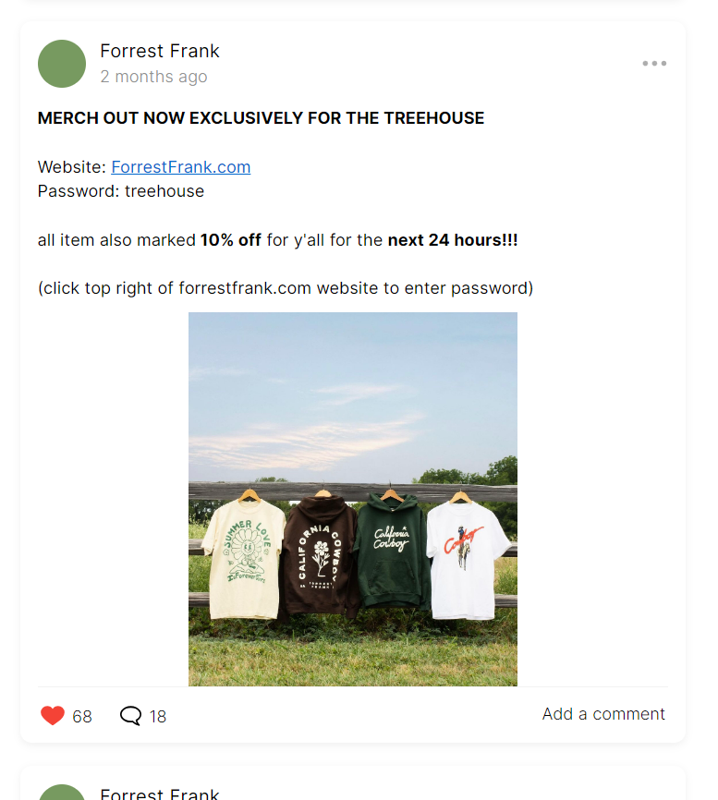The width and height of the screenshot is (718, 800).
Task: View the 68 likes count
Action: (x=82, y=716)
